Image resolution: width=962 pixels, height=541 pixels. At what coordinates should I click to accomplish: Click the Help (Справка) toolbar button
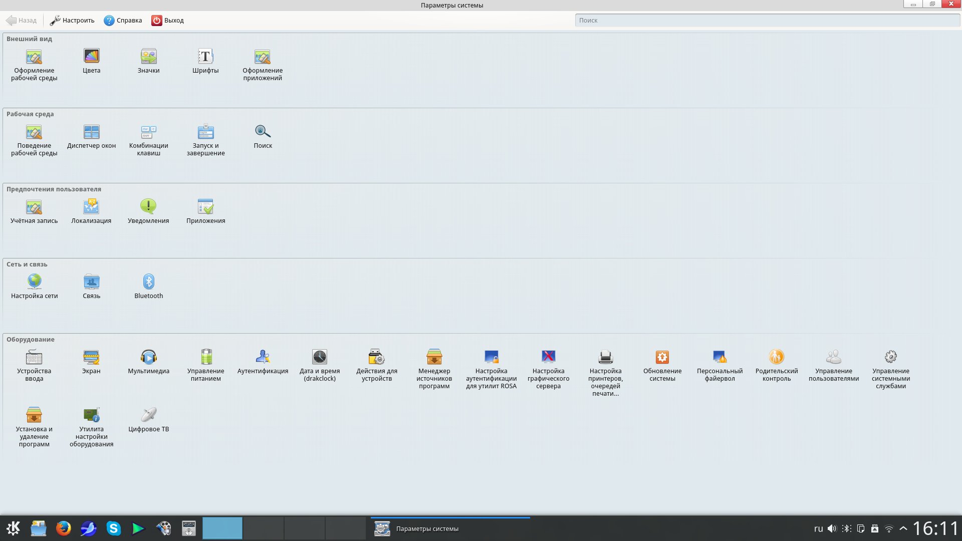point(123,21)
